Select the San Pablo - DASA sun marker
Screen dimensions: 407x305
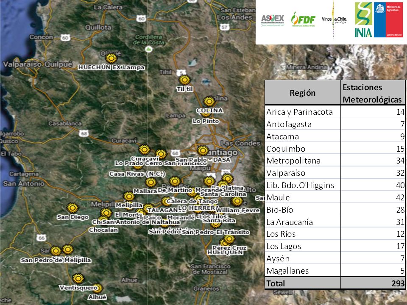pos(203,151)
